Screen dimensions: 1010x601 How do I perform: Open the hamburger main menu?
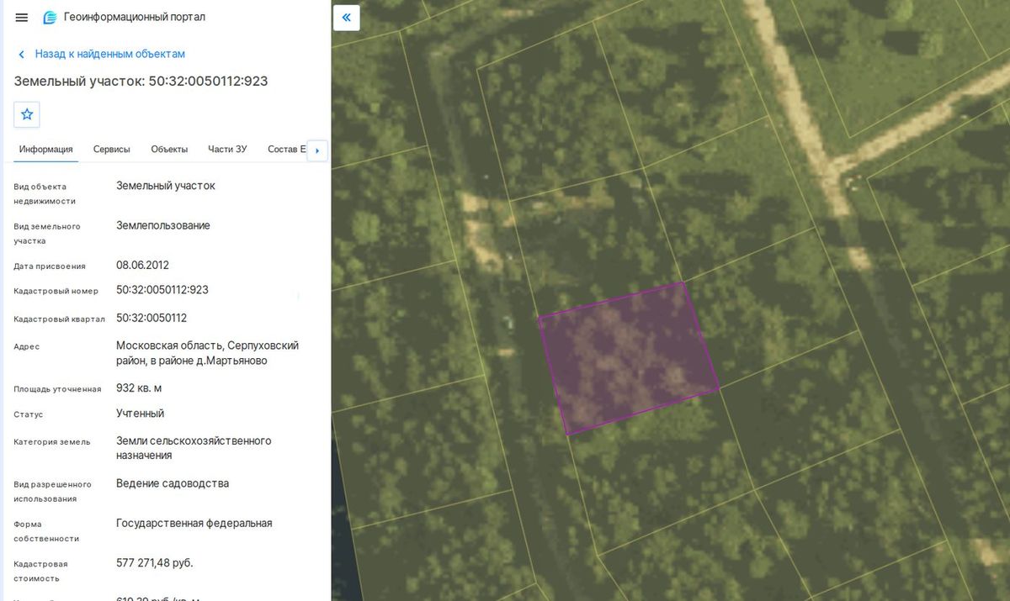pyautogui.click(x=22, y=18)
